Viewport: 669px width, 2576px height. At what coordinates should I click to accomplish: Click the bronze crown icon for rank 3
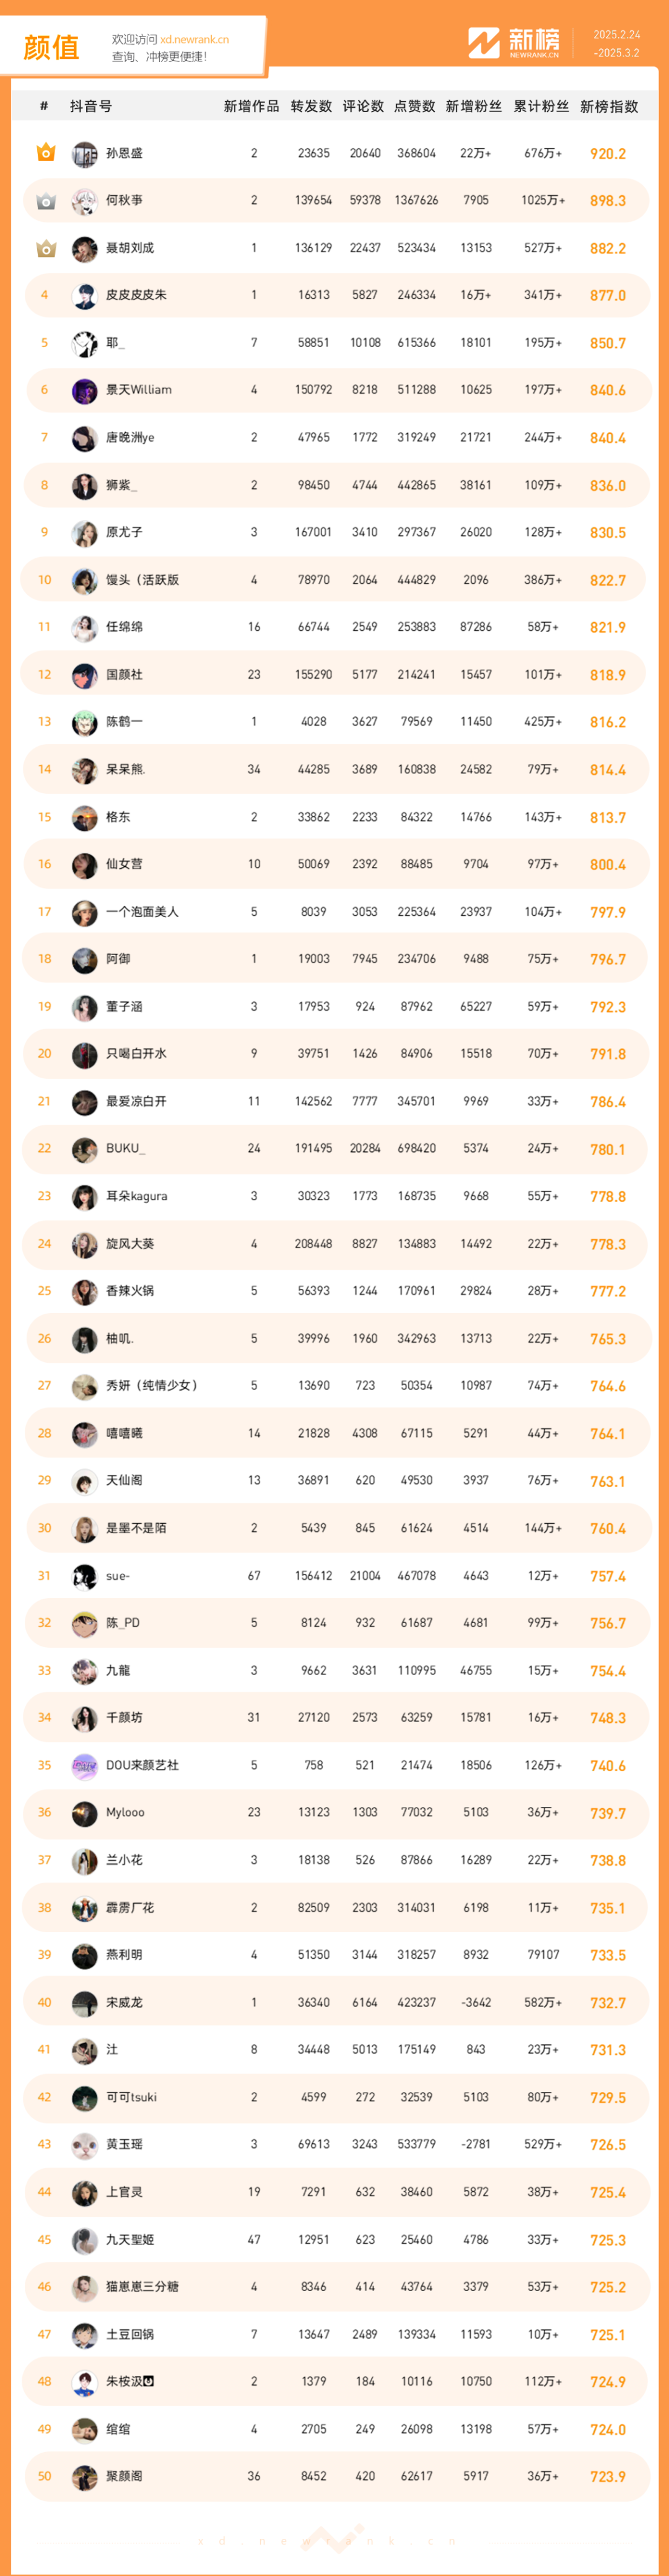coord(45,248)
